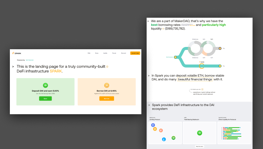Open the Audits nav link
This screenshot has width=263, height=149.
click(105, 53)
